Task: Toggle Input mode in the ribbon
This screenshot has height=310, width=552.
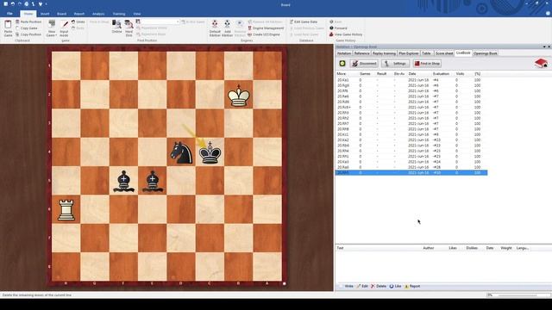Action: 64,28
